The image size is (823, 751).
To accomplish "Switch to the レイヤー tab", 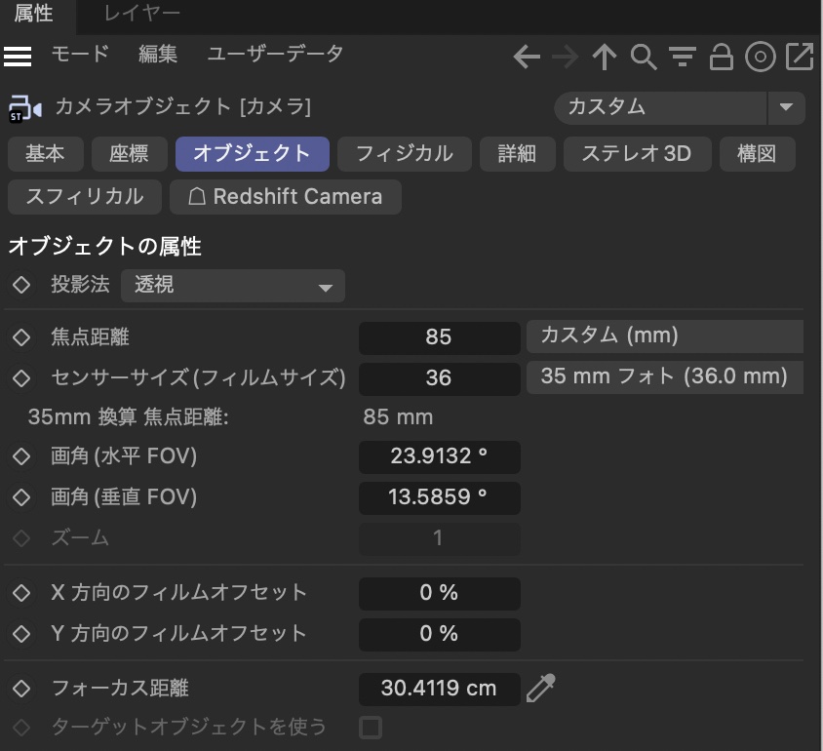I will click(142, 14).
